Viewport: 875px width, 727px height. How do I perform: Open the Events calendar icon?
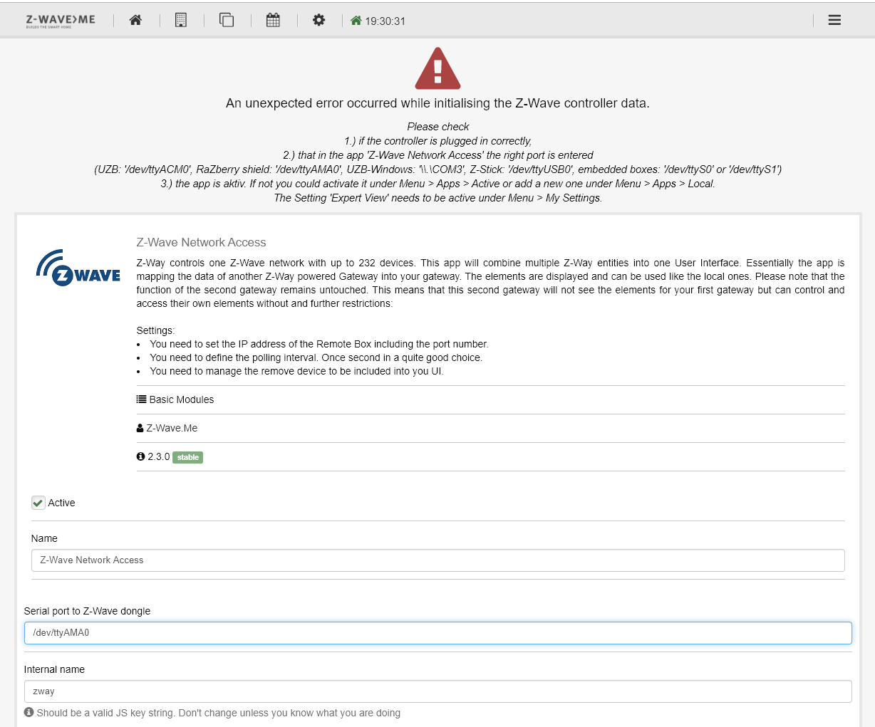273,20
